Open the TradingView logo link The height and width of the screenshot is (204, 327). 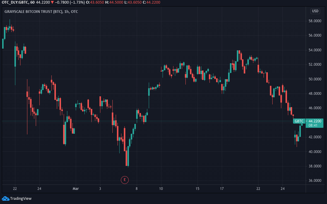tap(17, 198)
